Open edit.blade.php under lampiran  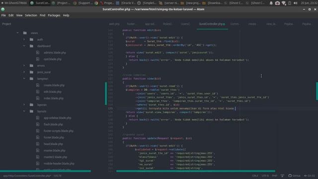click(x=53, y=91)
